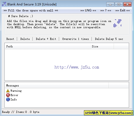
Task: Click the red Error icon
Action: 8,95
